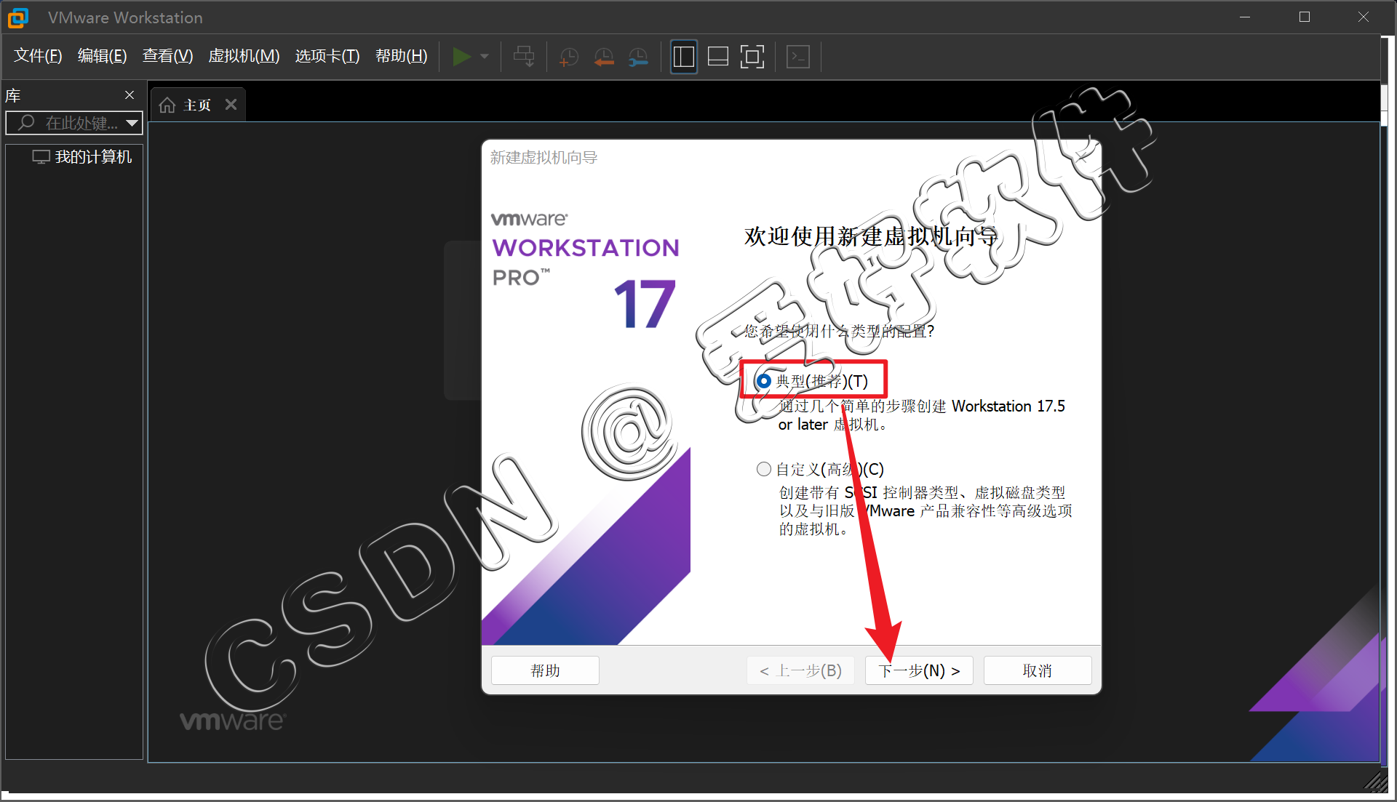Image resolution: width=1397 pixels, height=802 pixels.
Task: Select the 典型(推荐) radio option
Action: (x=764, y=381)
